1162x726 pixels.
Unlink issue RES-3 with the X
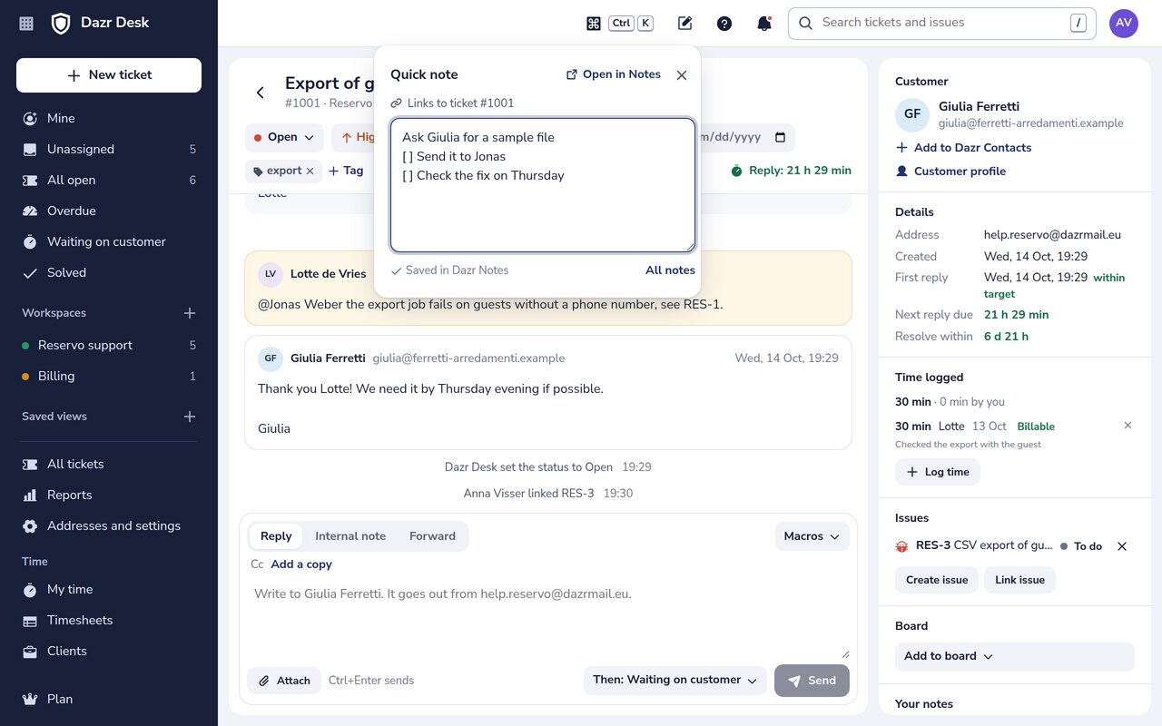point(1122,546)
